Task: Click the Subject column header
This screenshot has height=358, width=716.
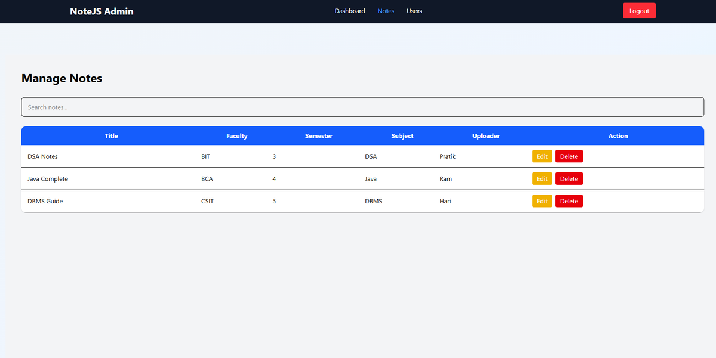Action: (402, 136)
